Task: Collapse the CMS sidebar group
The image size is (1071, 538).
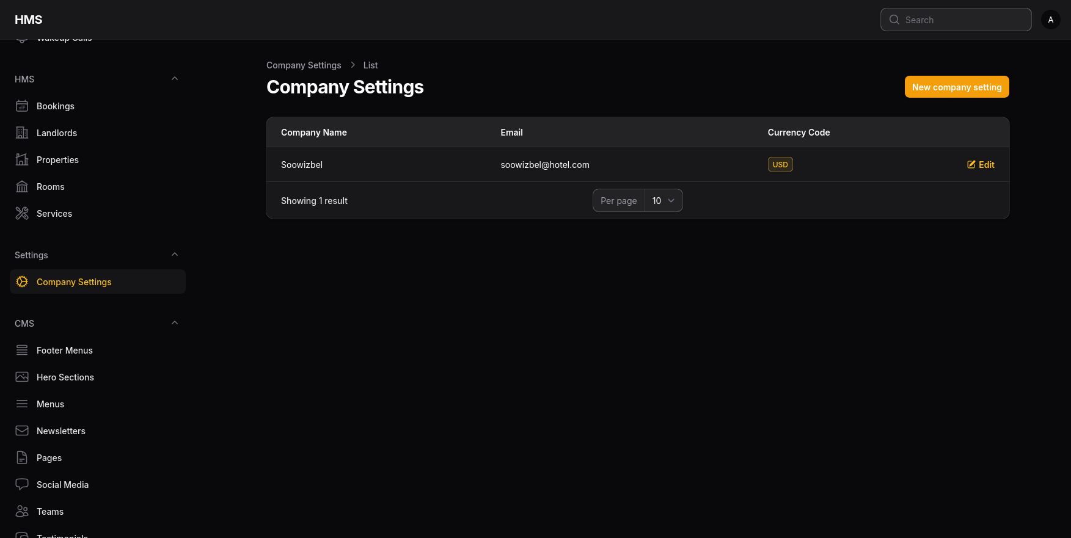Action: click(x=175, y=323)
